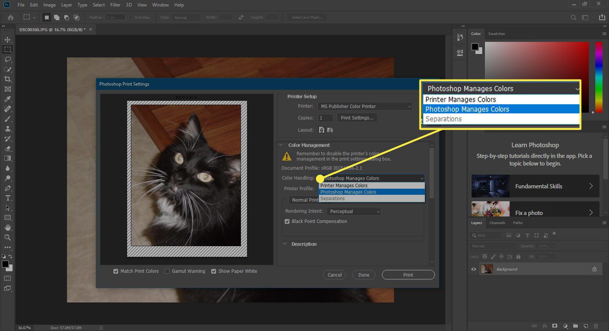Open Fundamental Skills tutorial chevron
This screenshot has height=331, width=609.
pos(591,186)
